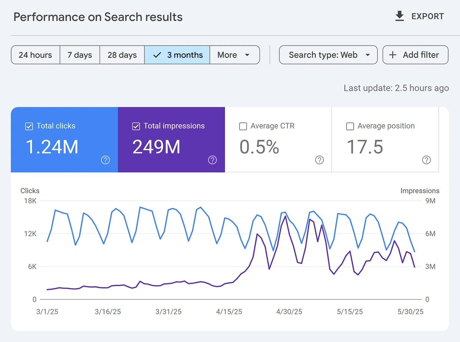Switch to the 28 days range

click(122, 55)
